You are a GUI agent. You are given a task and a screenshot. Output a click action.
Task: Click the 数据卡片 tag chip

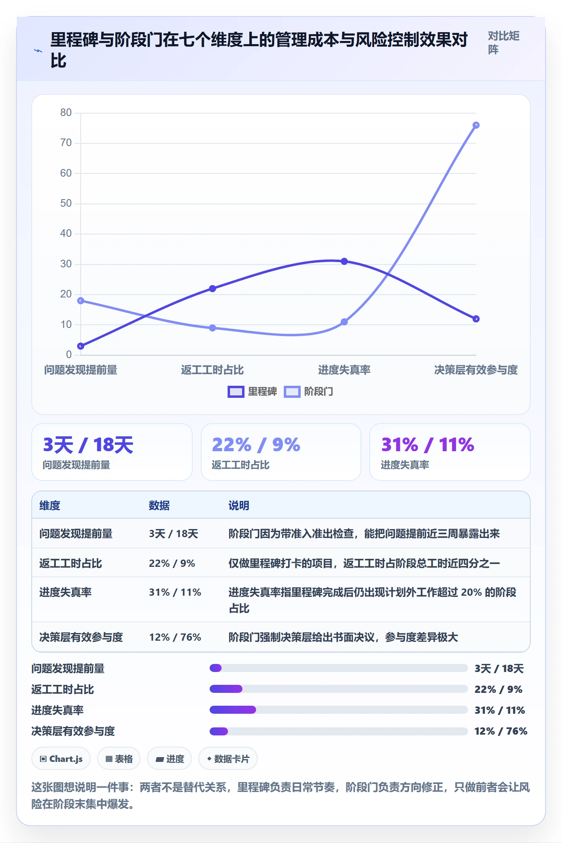(x=228, y=758)
